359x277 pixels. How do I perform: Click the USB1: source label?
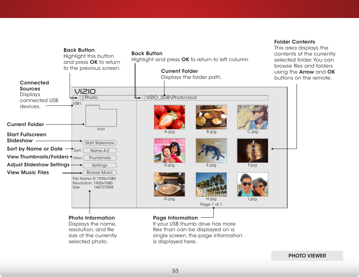78,104
